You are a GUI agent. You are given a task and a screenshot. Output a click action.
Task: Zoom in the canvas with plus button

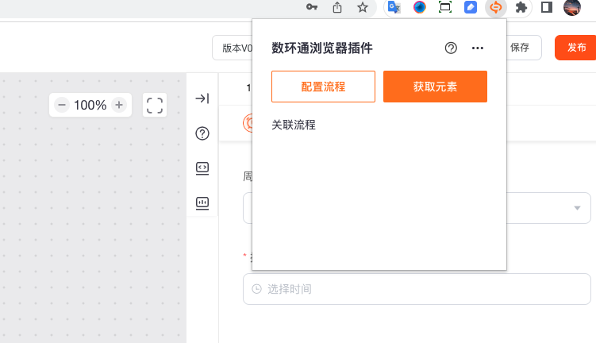(x=119, y=105)
